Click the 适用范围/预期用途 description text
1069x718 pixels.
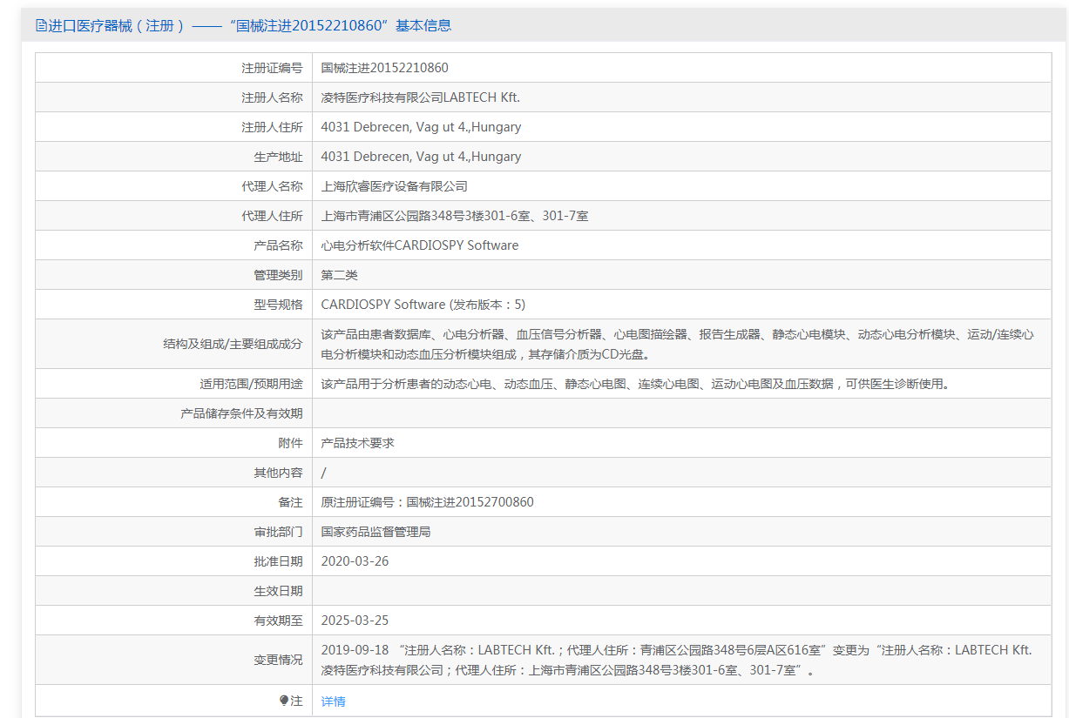click(634, 384)
